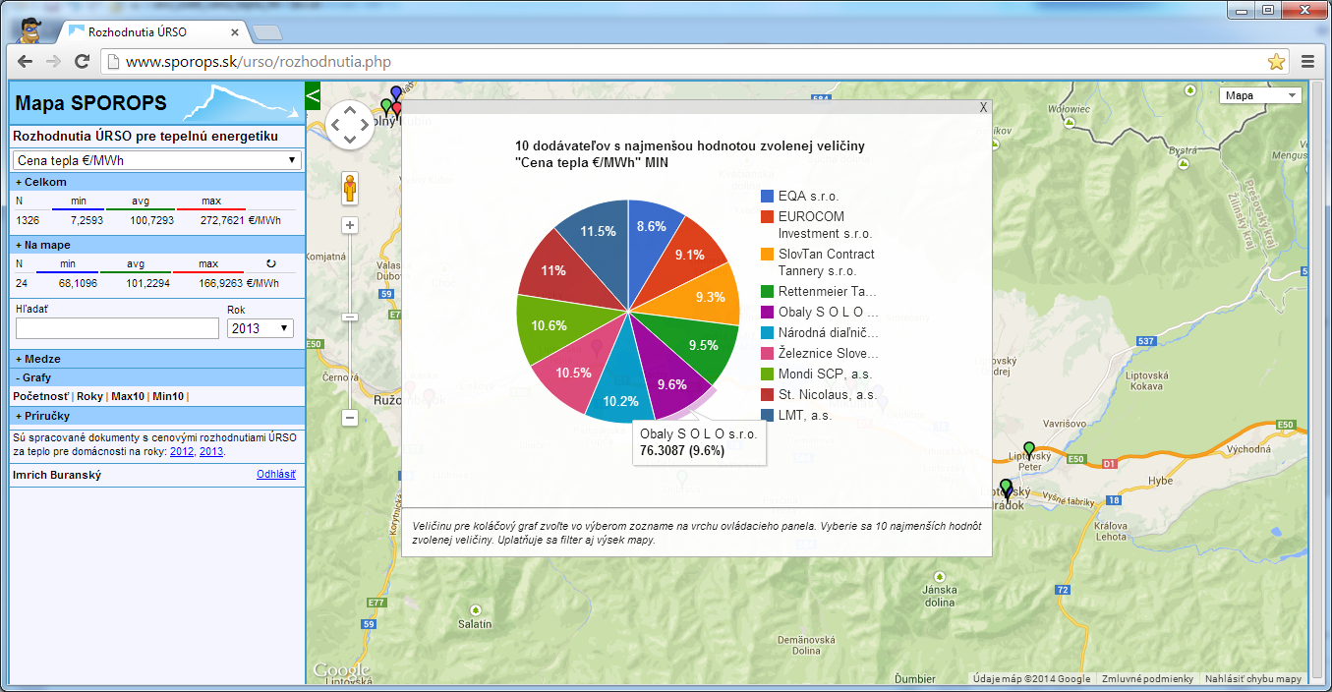Screen dimensions: 1332x692
Task: Open the Roky chart
Action: coord(89,396)
